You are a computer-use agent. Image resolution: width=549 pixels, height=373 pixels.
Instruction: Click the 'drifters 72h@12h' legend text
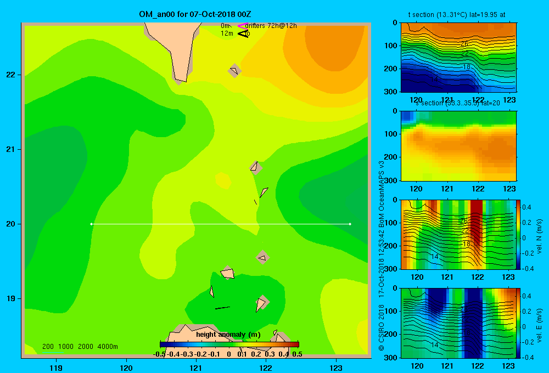(271, 26)
